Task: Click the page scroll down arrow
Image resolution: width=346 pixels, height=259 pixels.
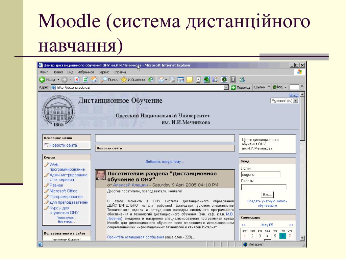Action: coord(302,238)
